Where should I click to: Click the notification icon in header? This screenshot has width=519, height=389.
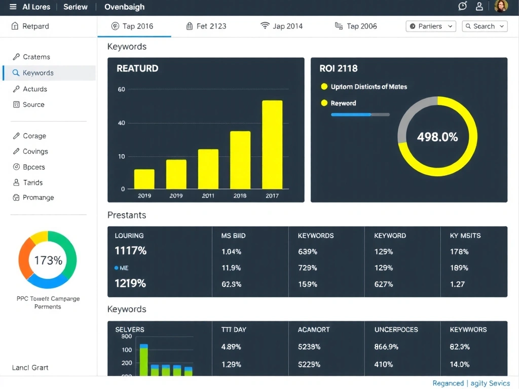[462, 6]
